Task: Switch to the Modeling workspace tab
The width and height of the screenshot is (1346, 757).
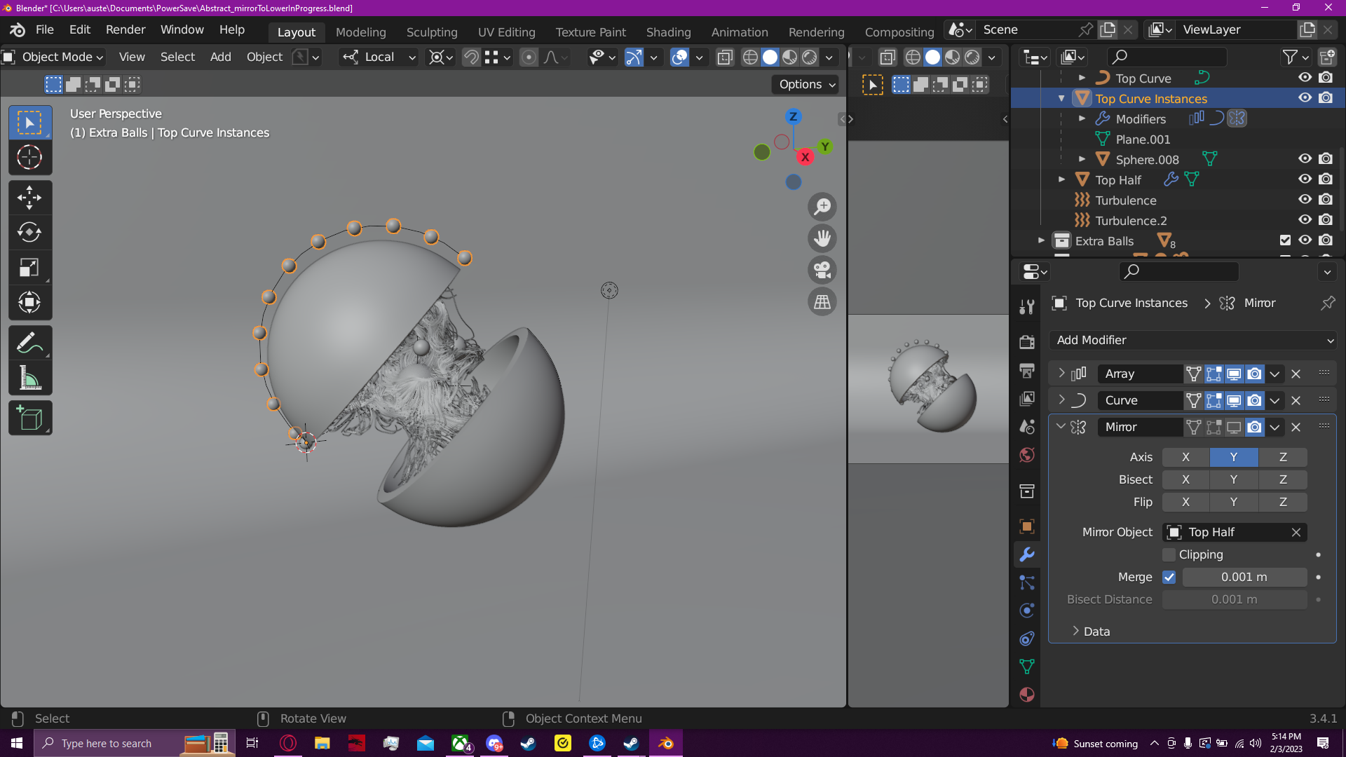Action: point(360,32)
